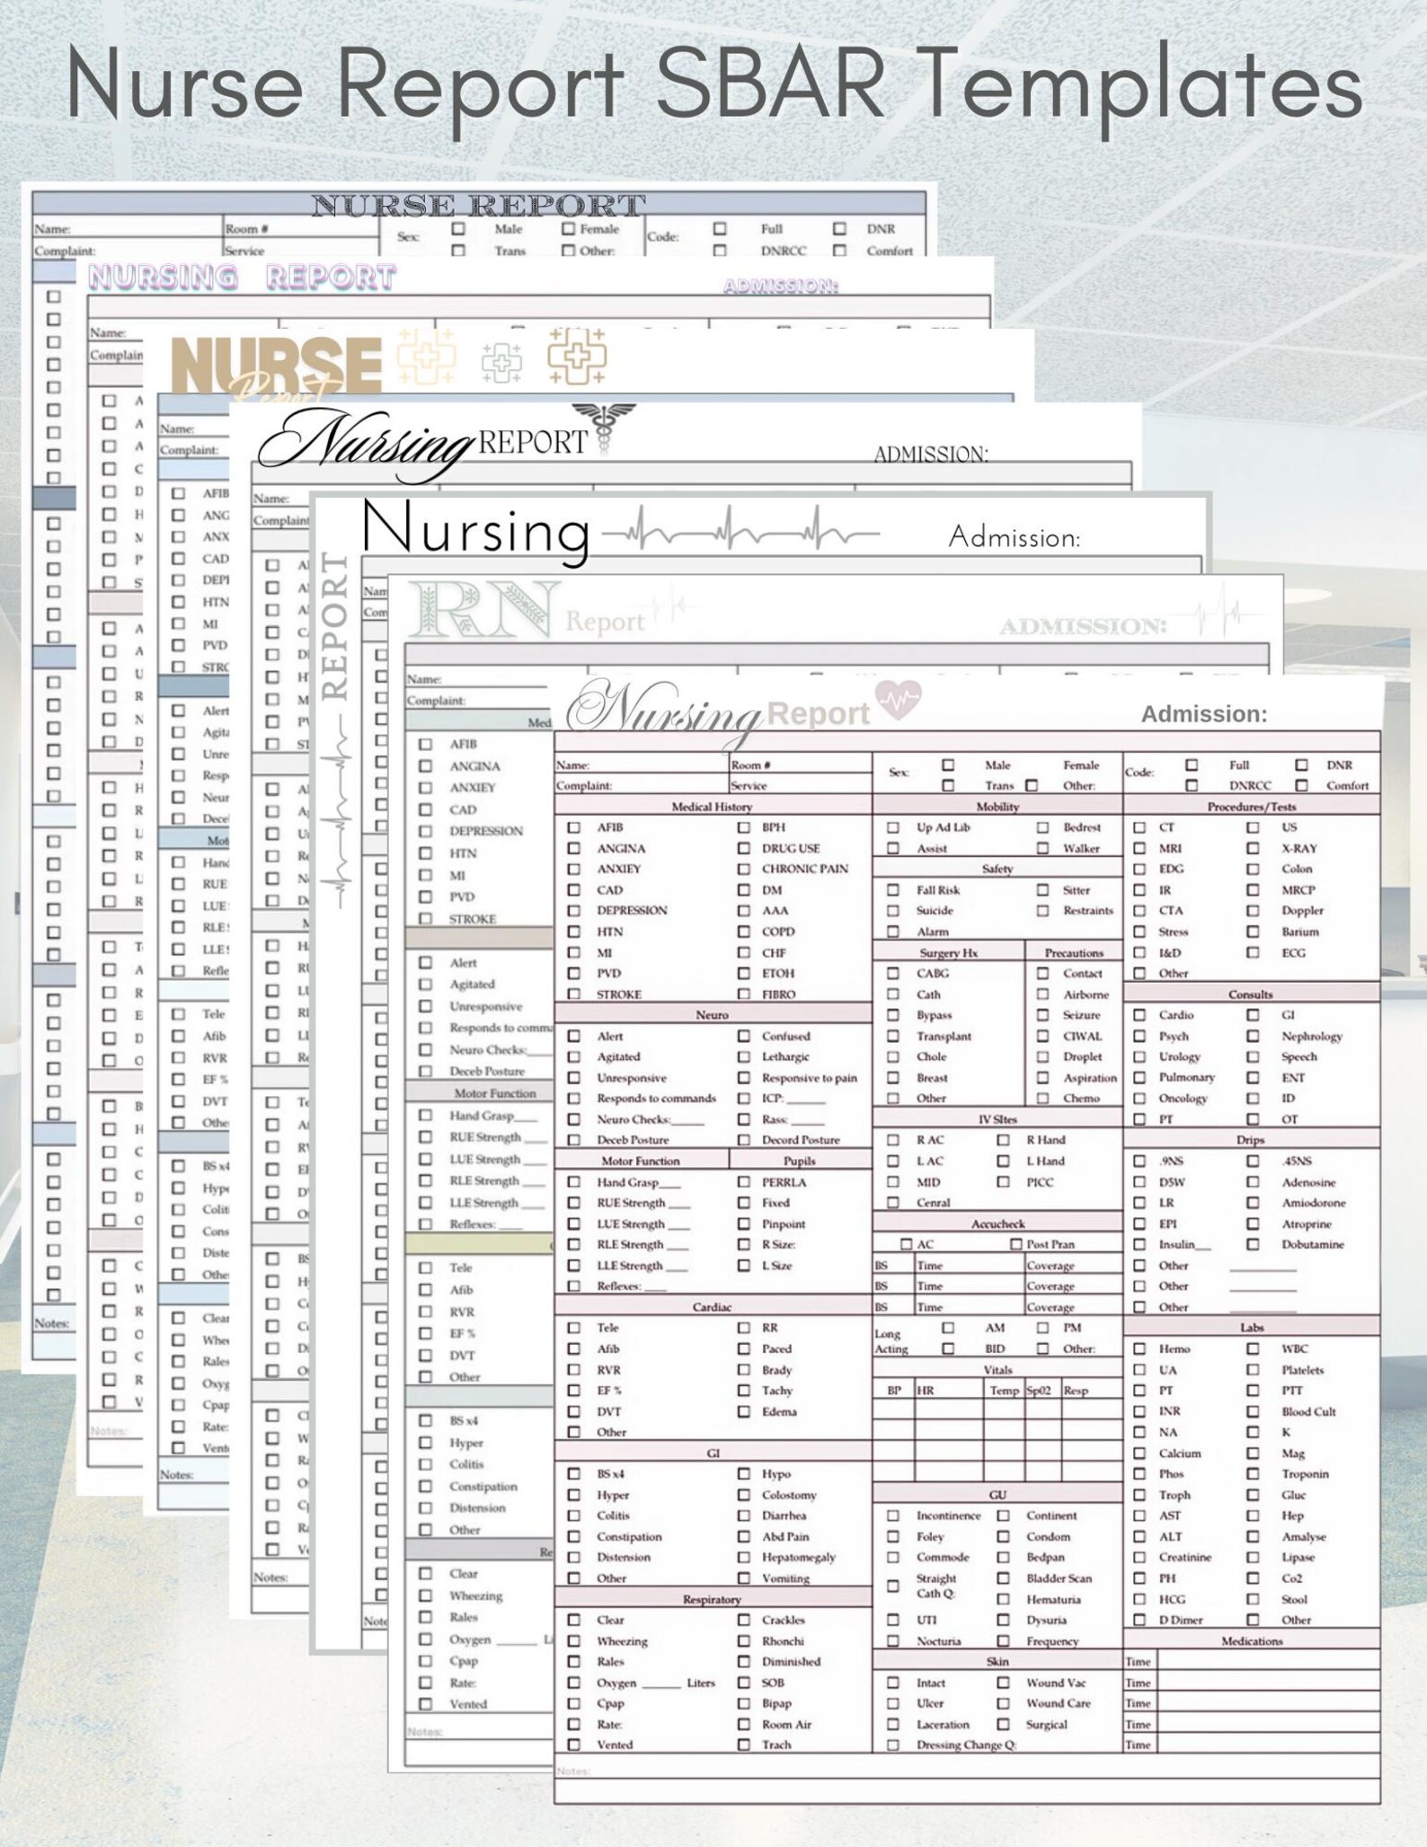
Task: Check the Lethargic neuro box
Action: pyautogui.click(x=744, y=1056)
